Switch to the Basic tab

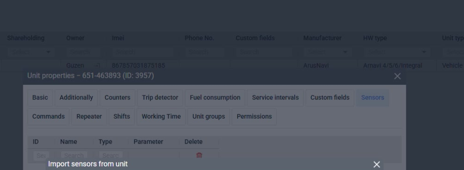(40, 98)
